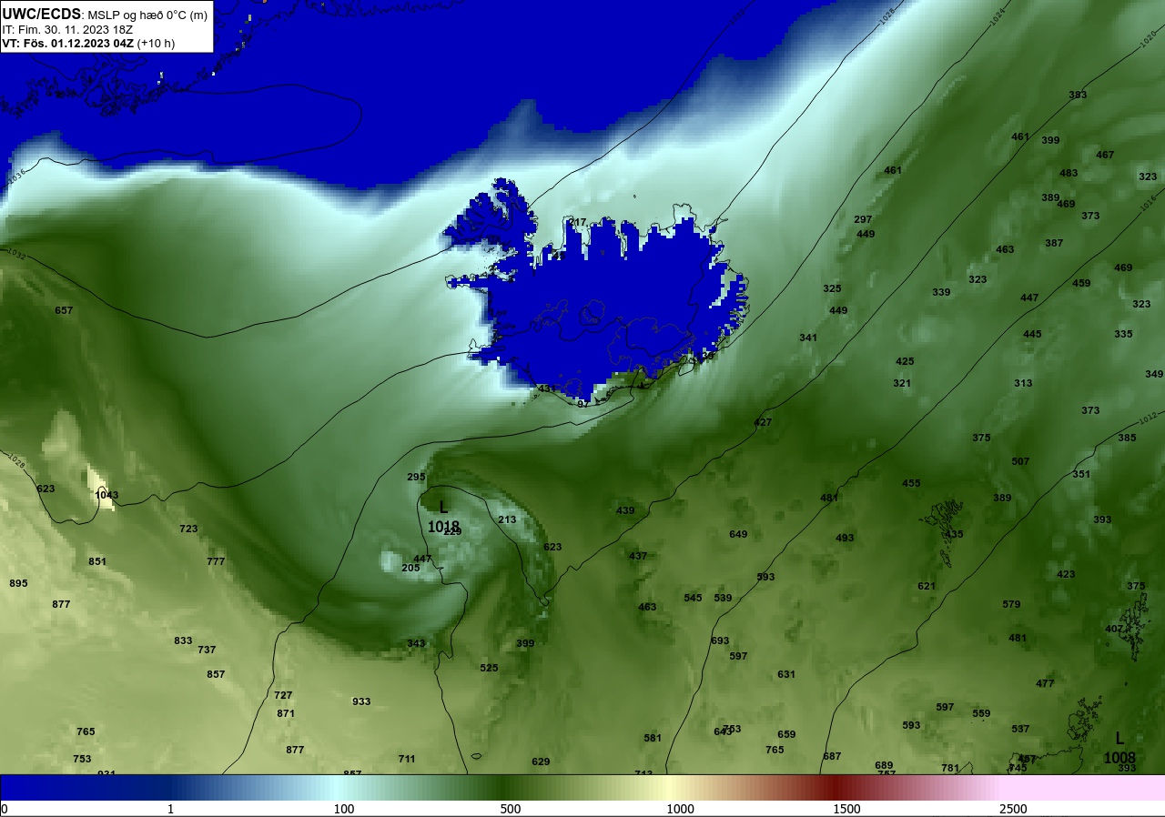Click the height value 659
This screenshot has width=1165, height=817.
786,734
